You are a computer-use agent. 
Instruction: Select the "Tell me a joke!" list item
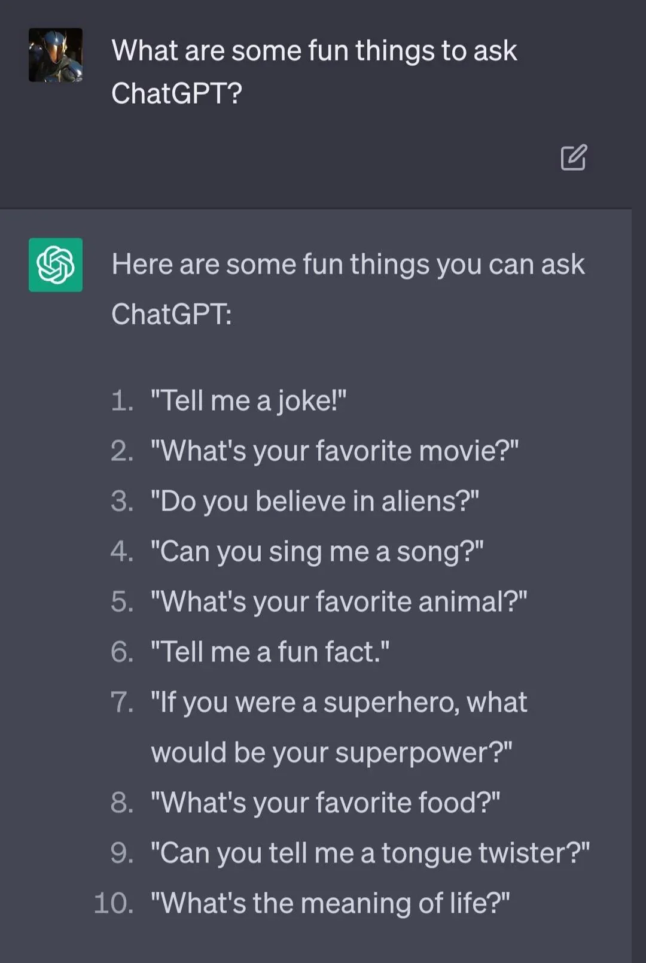click(x=248, y=400)
